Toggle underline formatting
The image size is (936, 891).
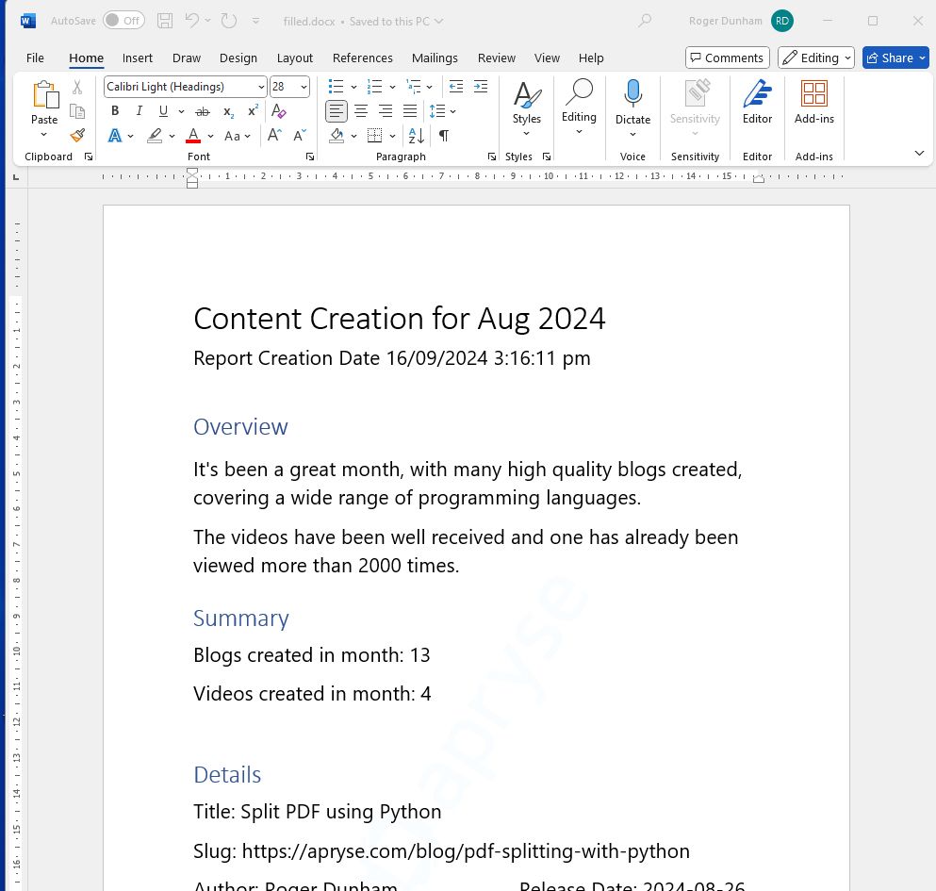point(163,111)
